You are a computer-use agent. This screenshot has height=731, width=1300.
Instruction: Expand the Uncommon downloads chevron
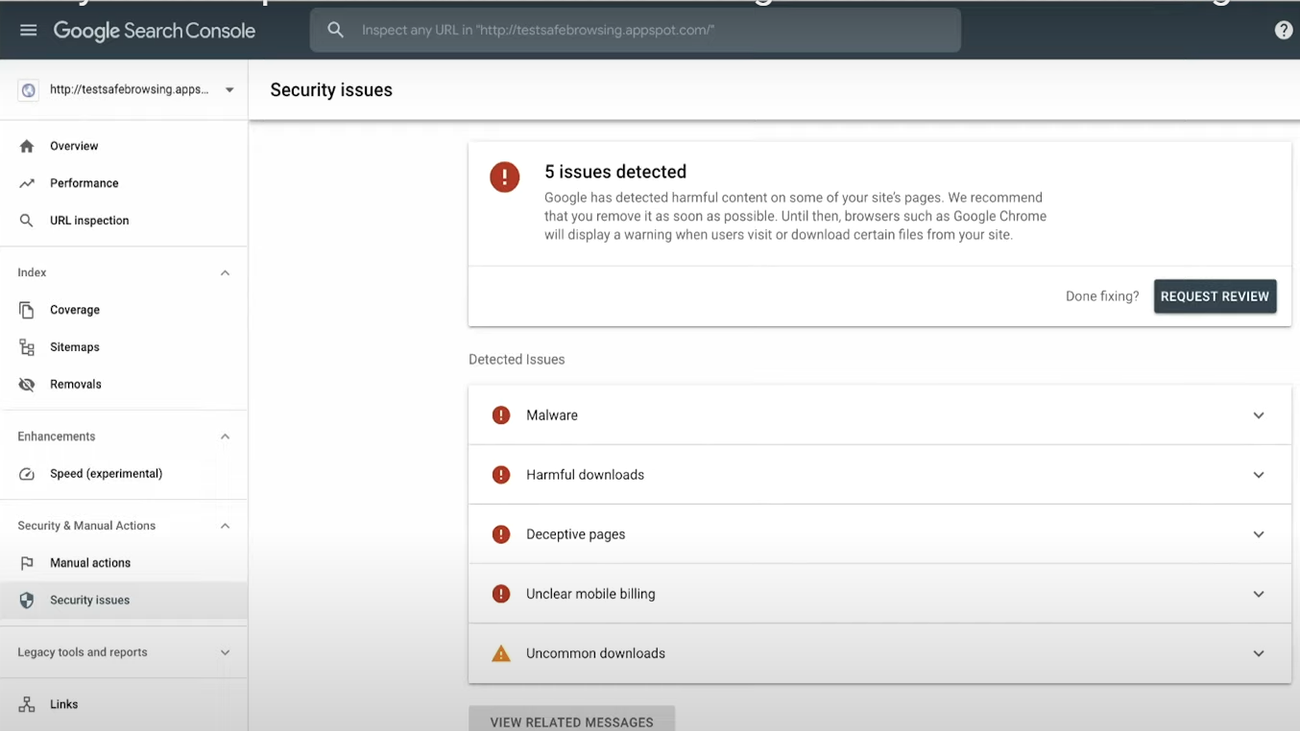(x=1259, y=653)
